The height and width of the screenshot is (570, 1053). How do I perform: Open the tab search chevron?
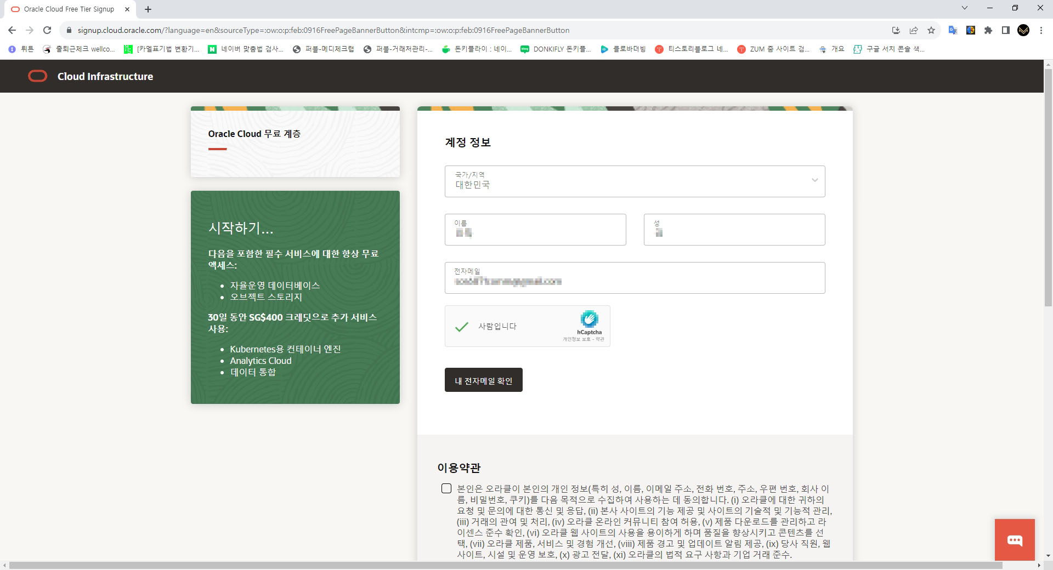(965, 8)
